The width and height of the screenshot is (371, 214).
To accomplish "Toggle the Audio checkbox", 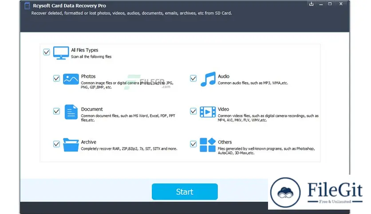I will pos(193,78).
